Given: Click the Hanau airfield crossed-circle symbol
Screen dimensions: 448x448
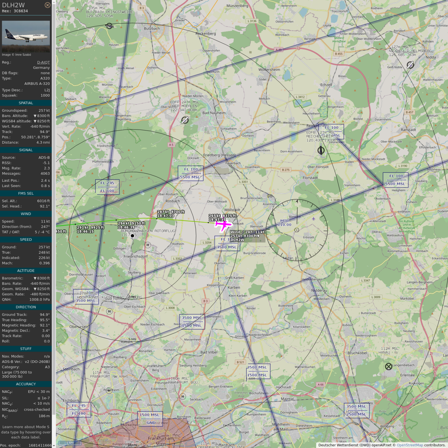Looking at the screenshot, I should (389, 366).
